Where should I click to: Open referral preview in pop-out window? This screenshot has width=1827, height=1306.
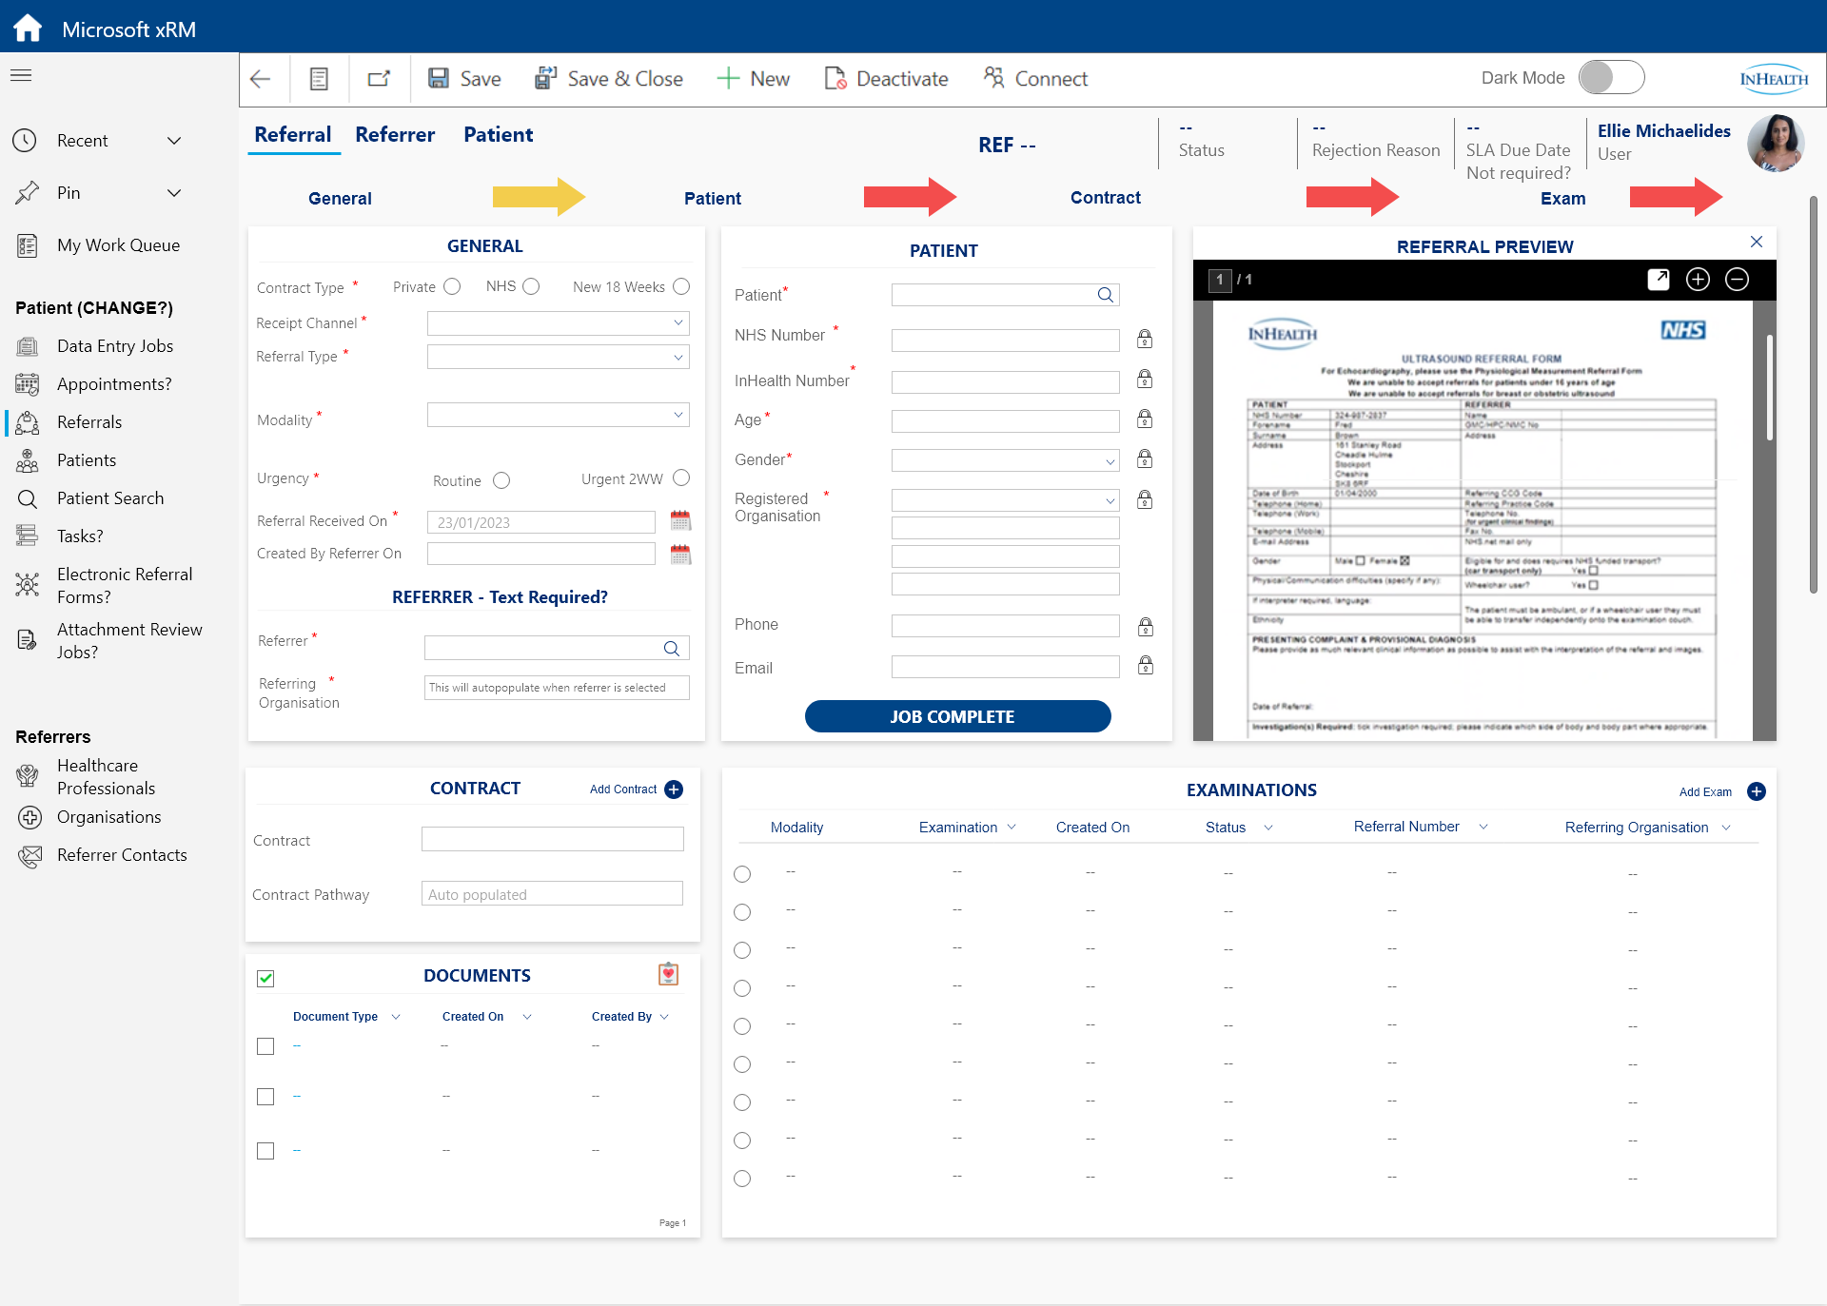[1658, 279]
